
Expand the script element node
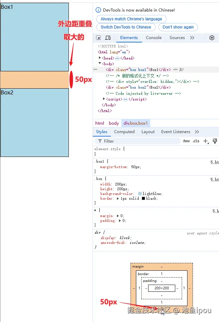[104, 99]
